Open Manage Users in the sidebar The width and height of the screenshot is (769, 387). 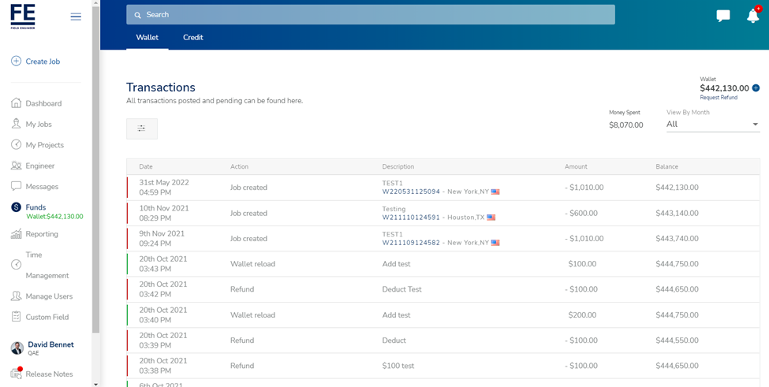point(49,296)
